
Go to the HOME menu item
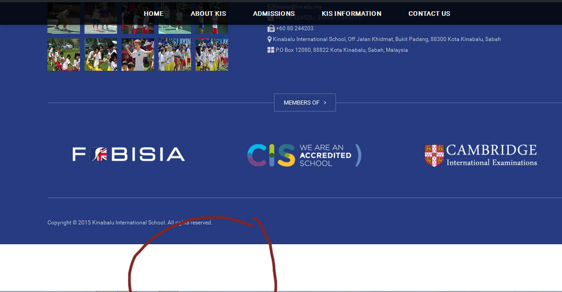click(154, 14)
